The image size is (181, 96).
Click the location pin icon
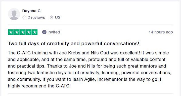(x=51, y=17)
